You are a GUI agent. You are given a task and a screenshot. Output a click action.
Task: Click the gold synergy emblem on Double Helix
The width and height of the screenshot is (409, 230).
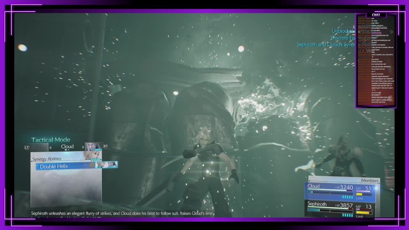[92, 165]
